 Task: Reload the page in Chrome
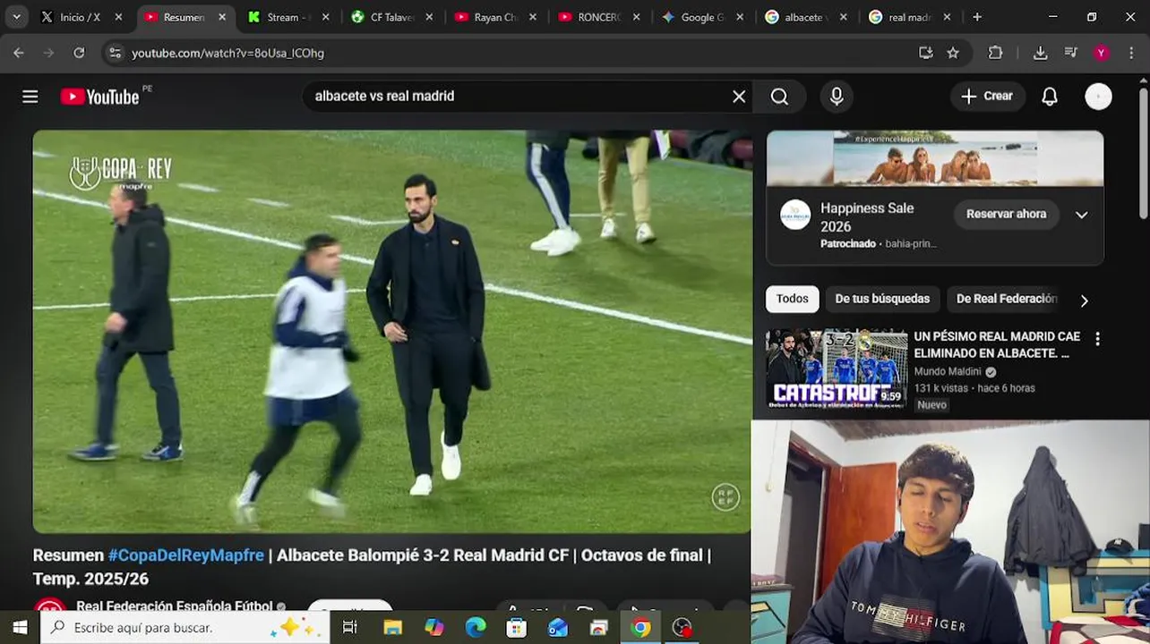click(79, 53)
